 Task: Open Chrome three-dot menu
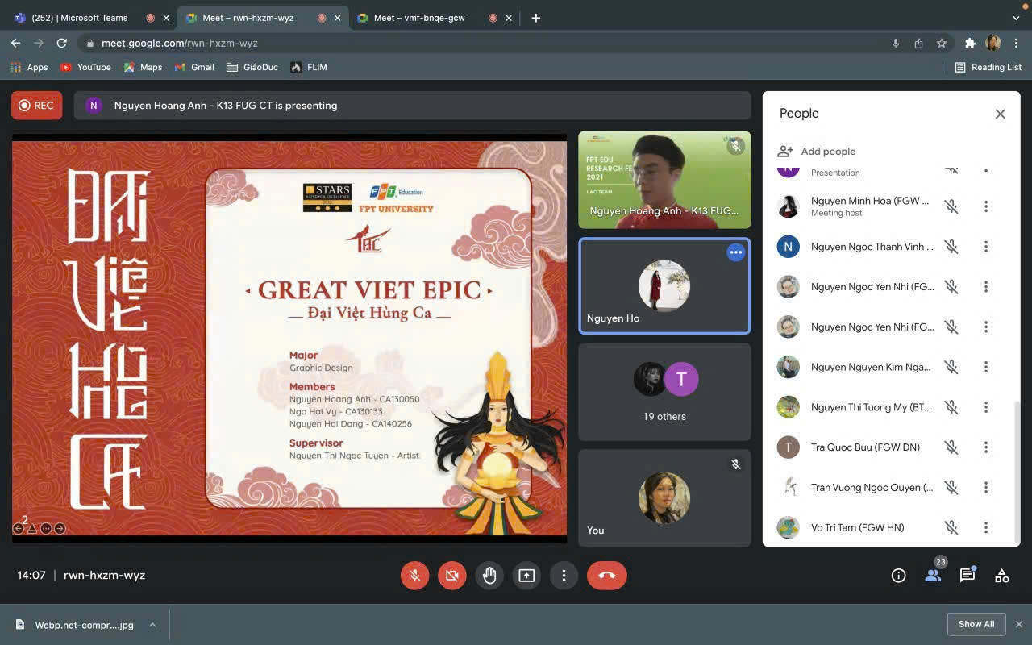(x=1016, y=44)
